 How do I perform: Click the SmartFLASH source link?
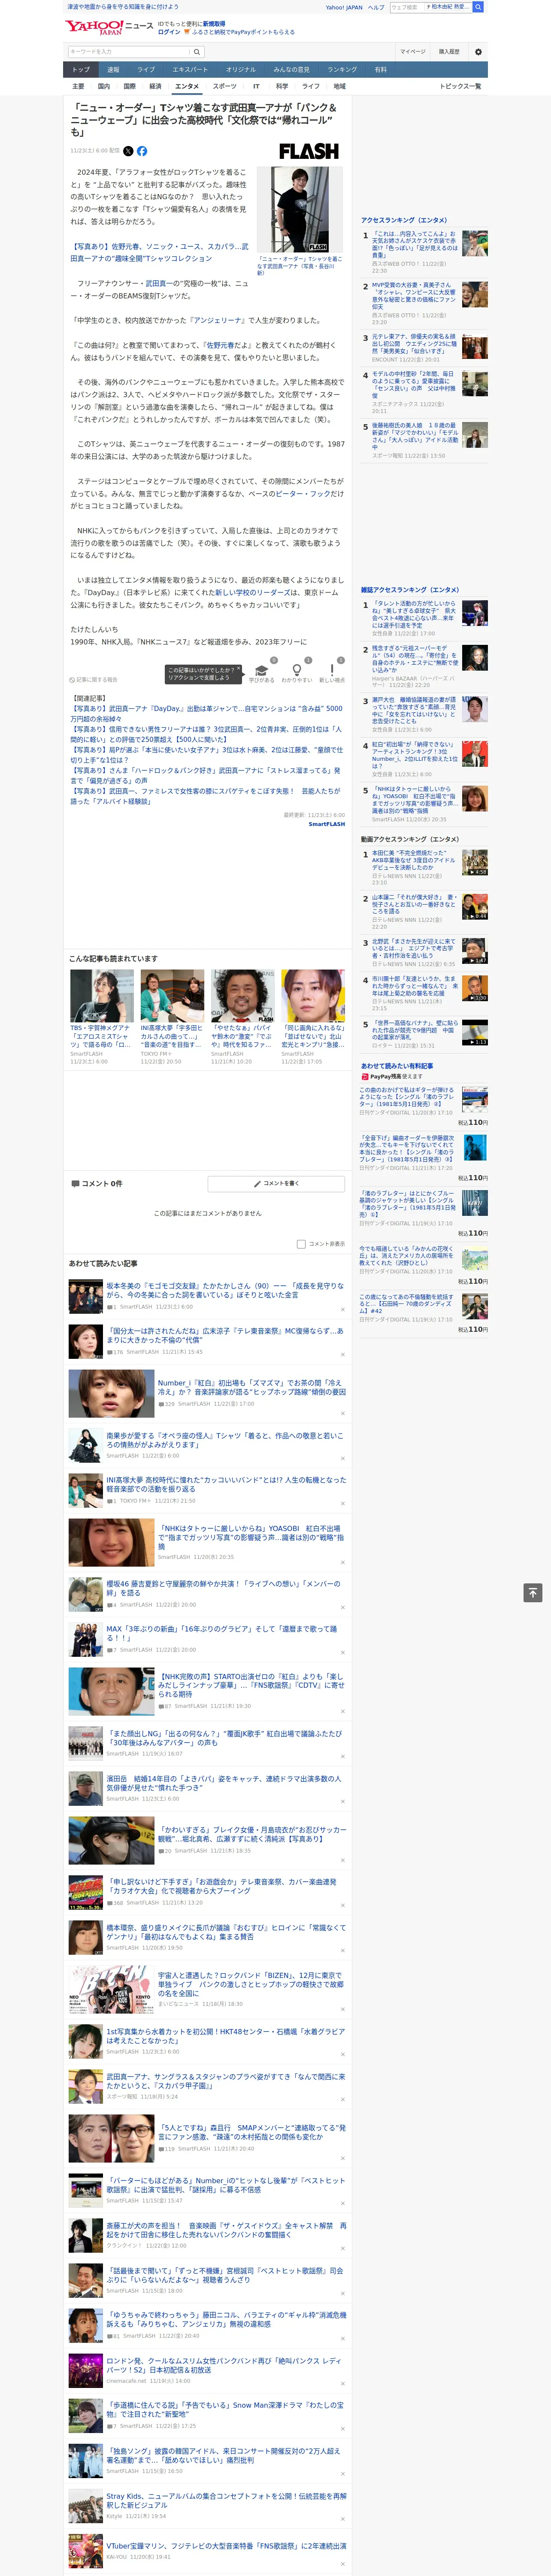pos(326,824)
